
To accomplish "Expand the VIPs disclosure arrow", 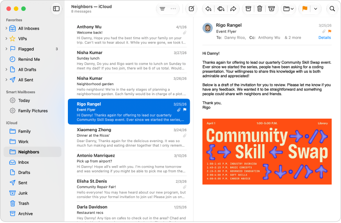I will 6,39.
